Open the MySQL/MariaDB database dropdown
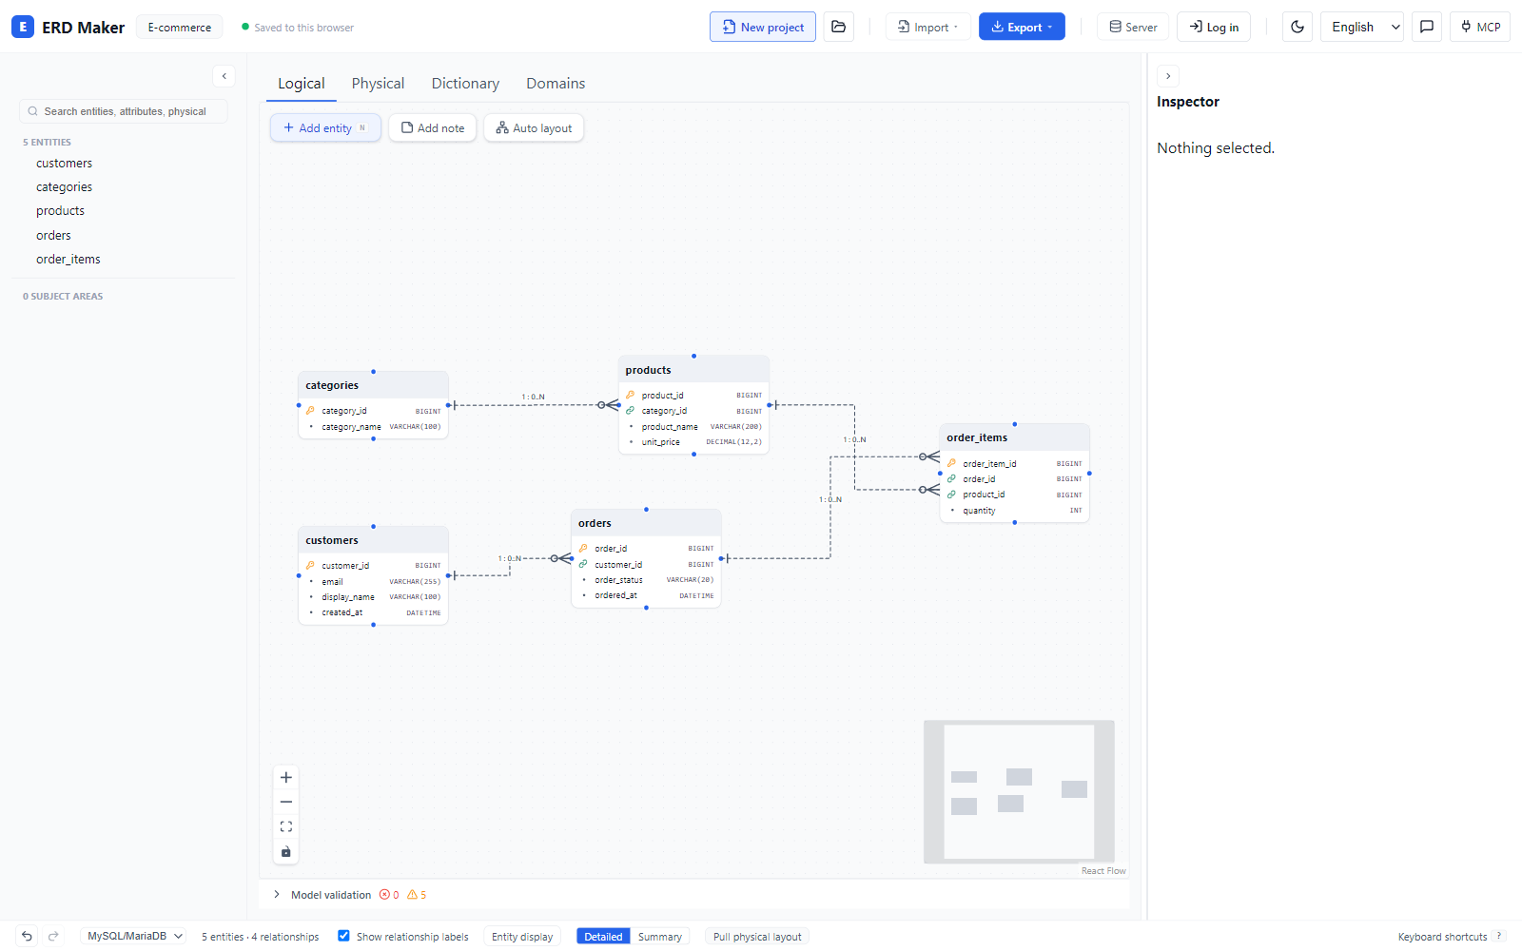The image size is (1522, 951). [x=133, y=937]
